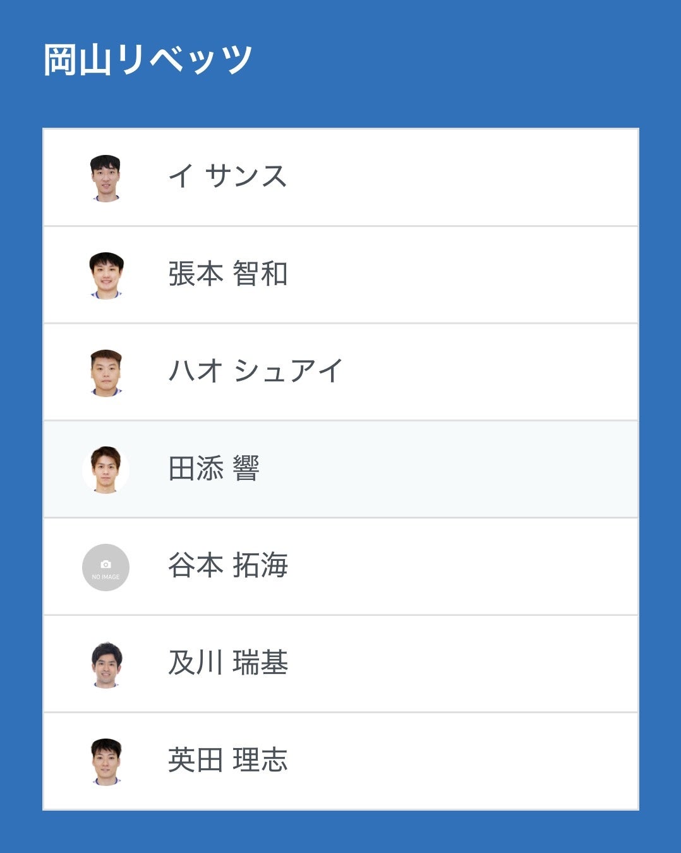
Task: Select the ハオ シュアイ avatar image
Action: pos(105,372)
